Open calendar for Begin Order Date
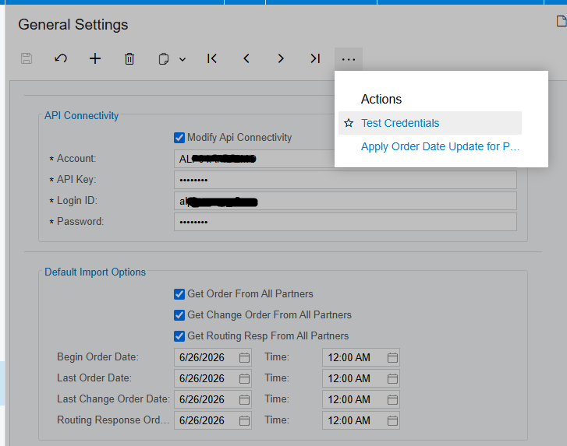The width and height of the screenshot is (567, 446). click(x=244, y=357)
